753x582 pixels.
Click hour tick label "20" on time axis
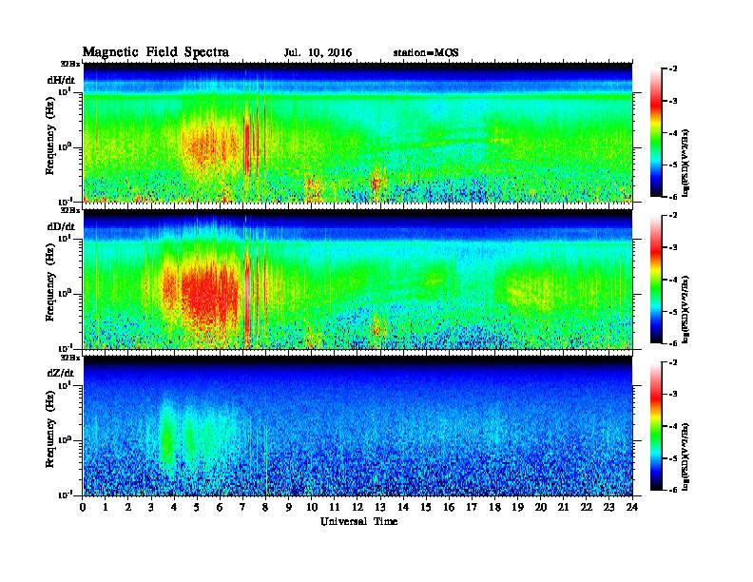[x=540, y=507]
